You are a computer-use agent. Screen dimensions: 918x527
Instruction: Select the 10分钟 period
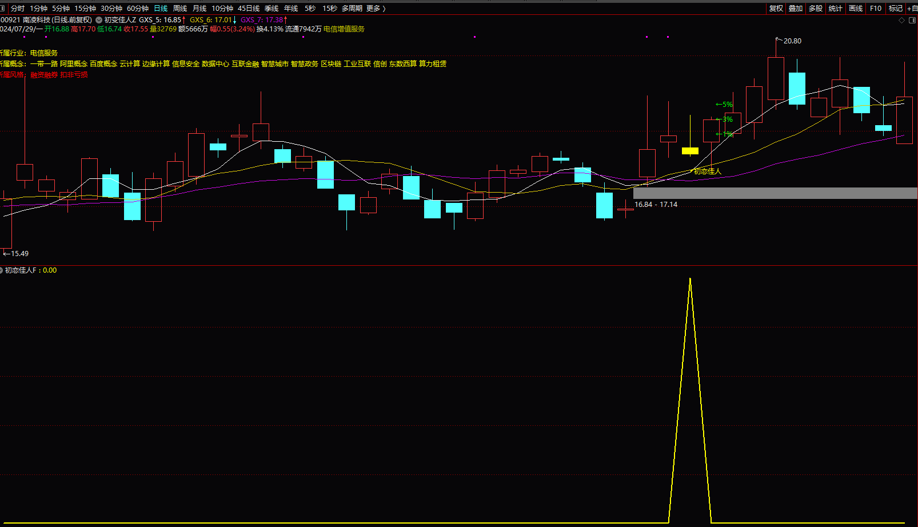[222, 9]
